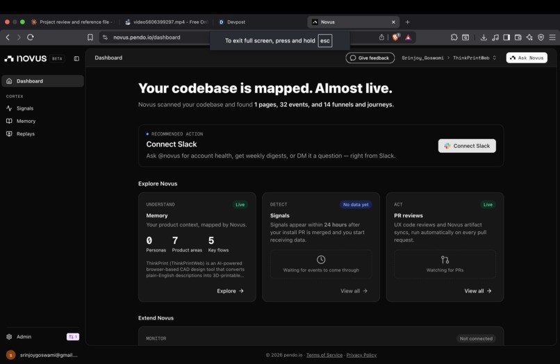
Task: Open the Leo AI sparkle icon
Action: coord(529,37)
